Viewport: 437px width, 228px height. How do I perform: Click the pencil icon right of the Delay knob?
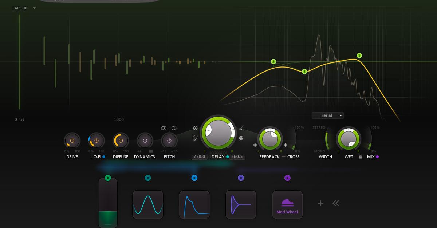(241, 128)
